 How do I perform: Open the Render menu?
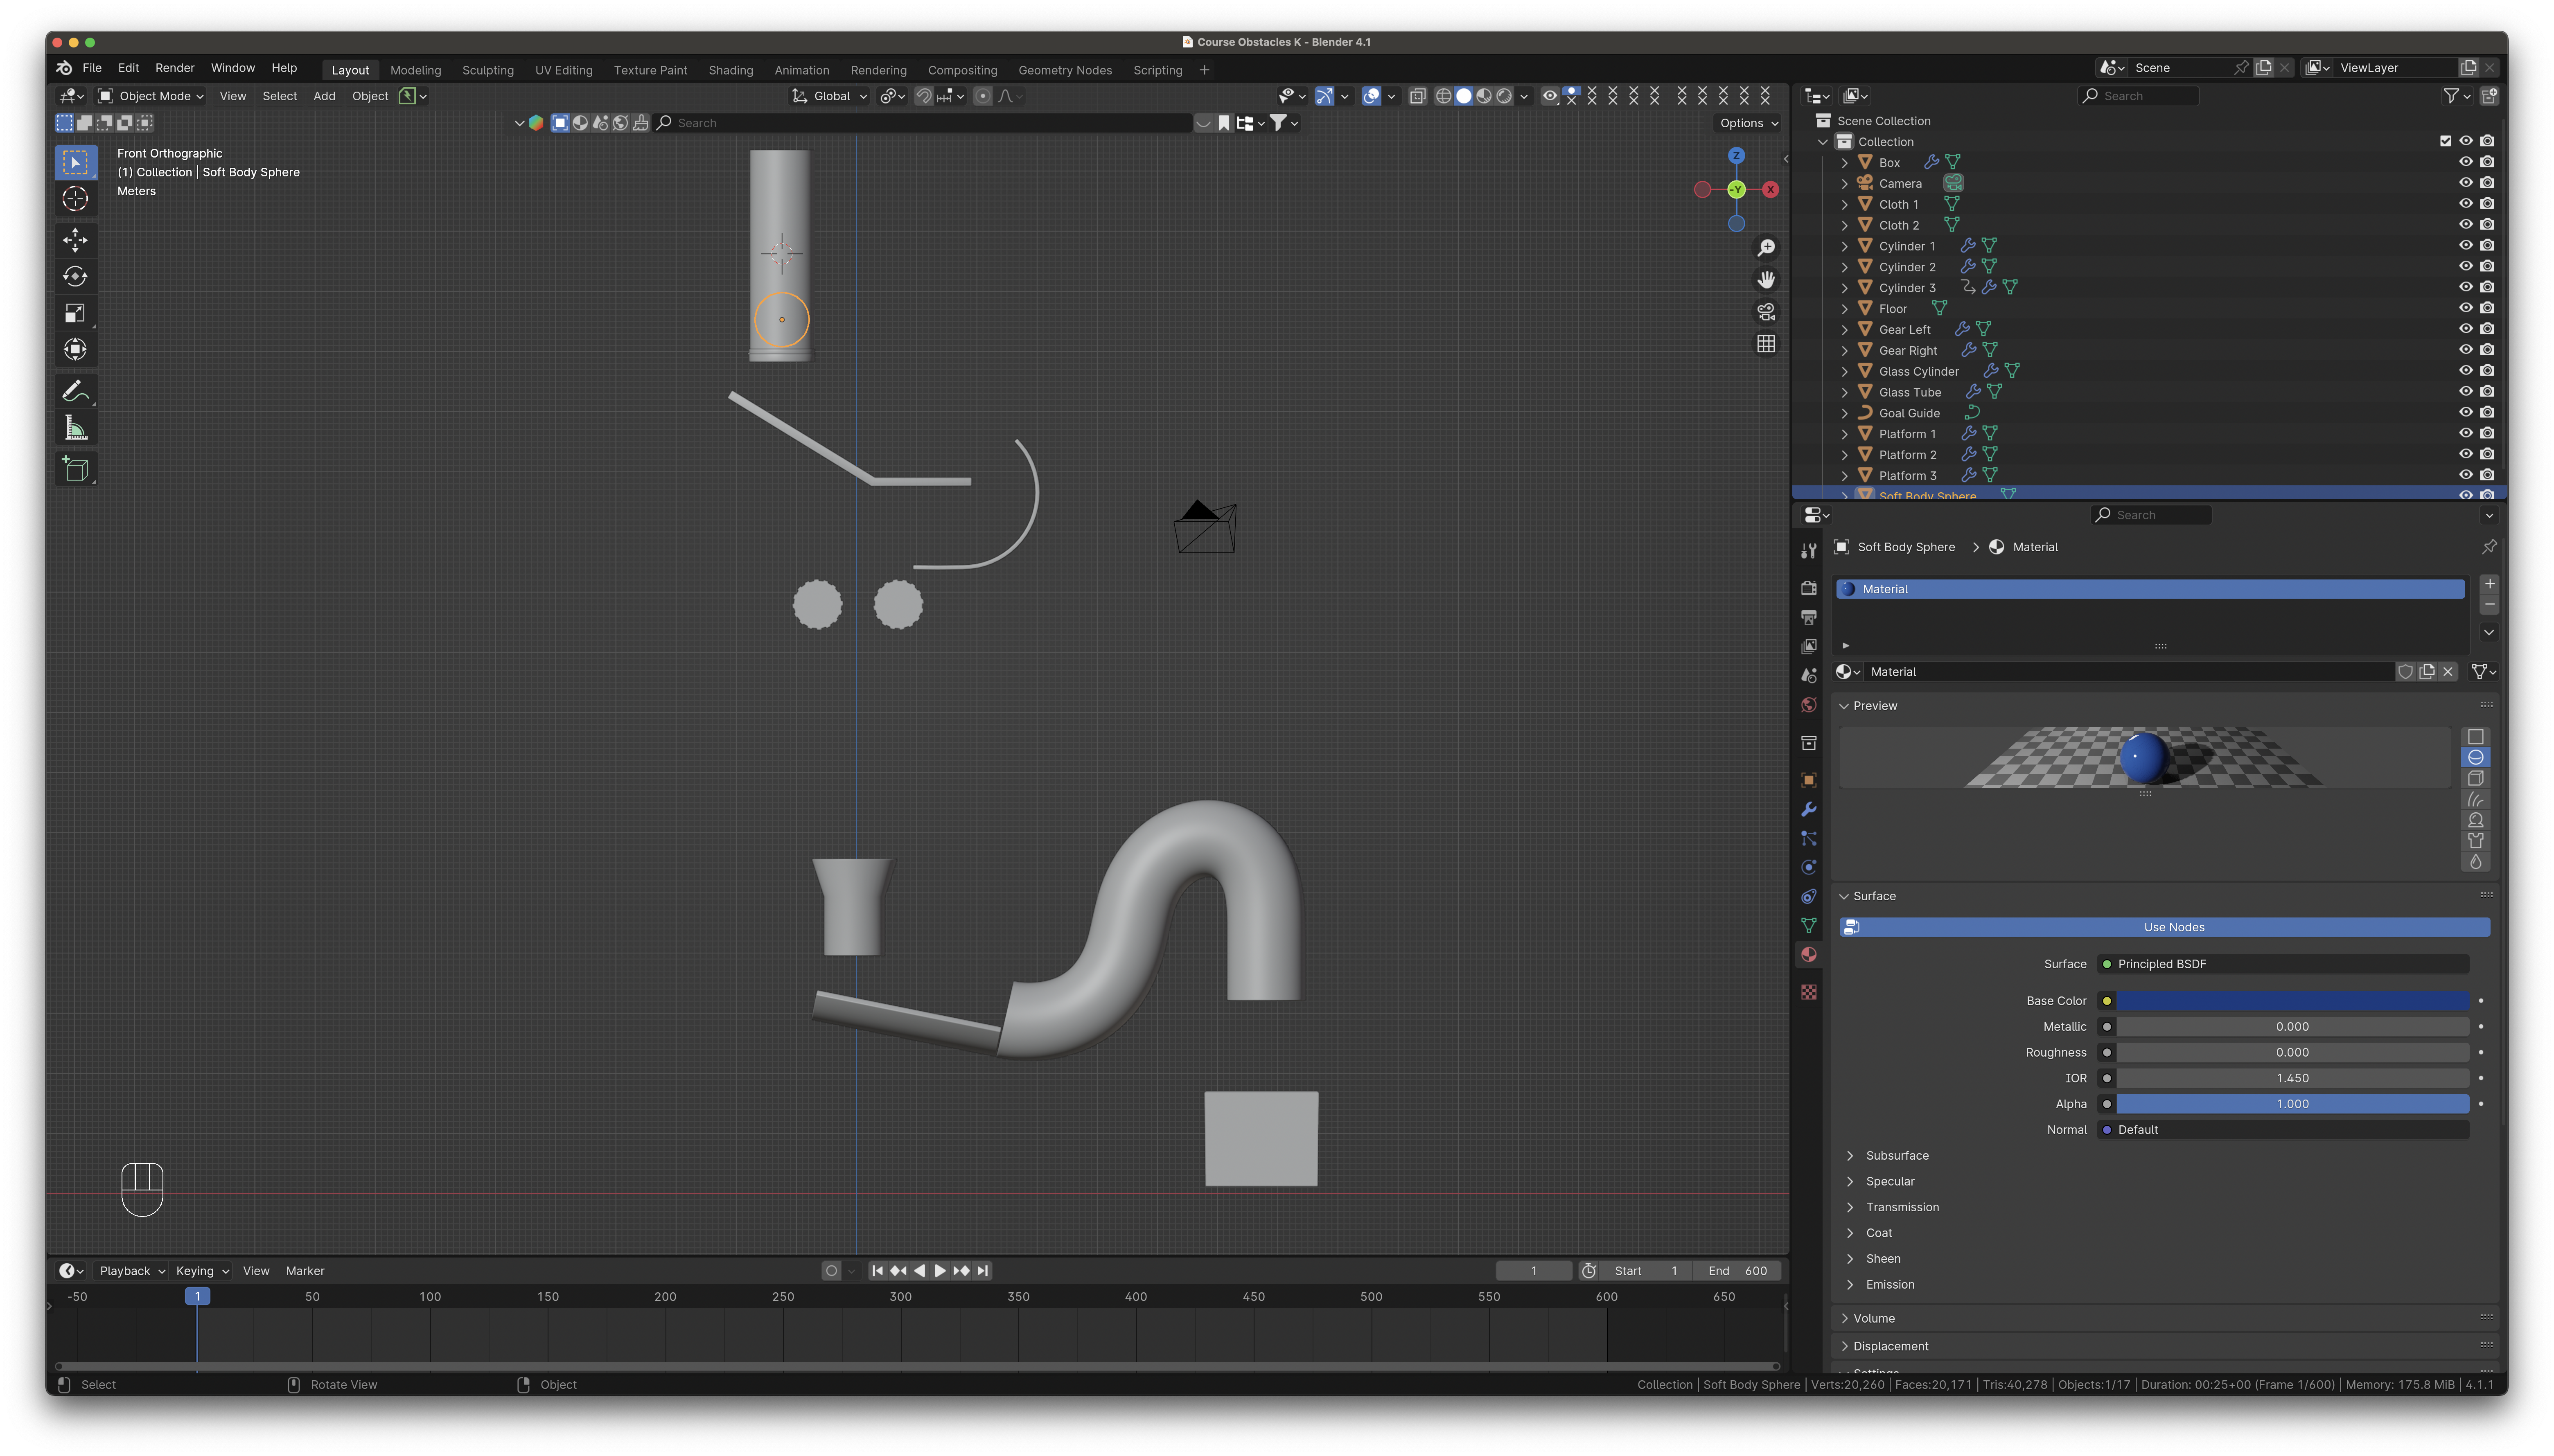(x=175, y=68)
